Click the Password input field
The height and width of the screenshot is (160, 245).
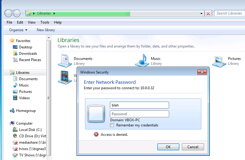139,114
